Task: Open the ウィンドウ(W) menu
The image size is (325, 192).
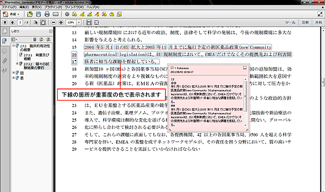Action: (x=74, y=7)
